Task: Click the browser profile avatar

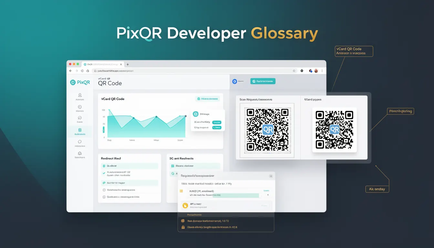Action: coord(316,71)
